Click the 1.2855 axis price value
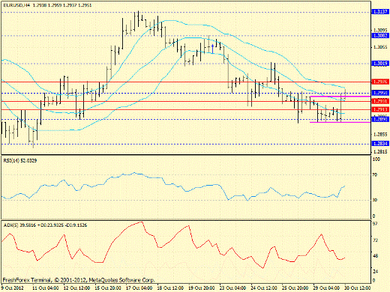The width and height of the screenshot is (390, 292). [x=380, y=135]
